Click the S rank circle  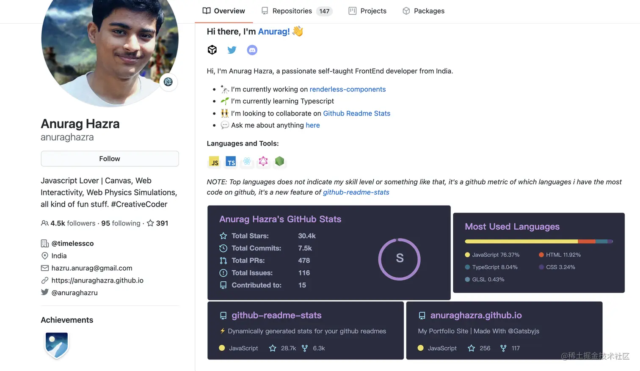click(x=399, y=259)
